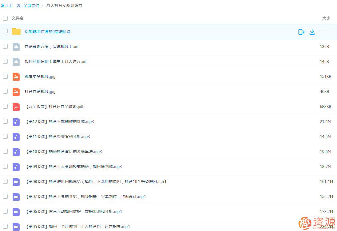The height and width of the screenshot is (231, 337).
Task: Check the box for 营销策划方案 url file
Action: (5, 46)
